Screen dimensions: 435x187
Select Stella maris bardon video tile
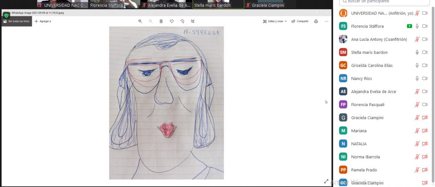click(x=218, y=4)
